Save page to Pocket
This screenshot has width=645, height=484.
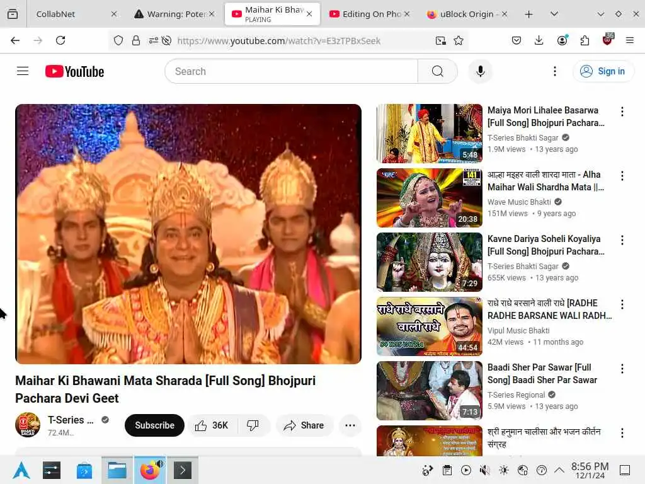pos(517,40)
